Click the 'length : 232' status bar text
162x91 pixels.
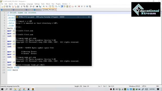(x=78, y=86)
